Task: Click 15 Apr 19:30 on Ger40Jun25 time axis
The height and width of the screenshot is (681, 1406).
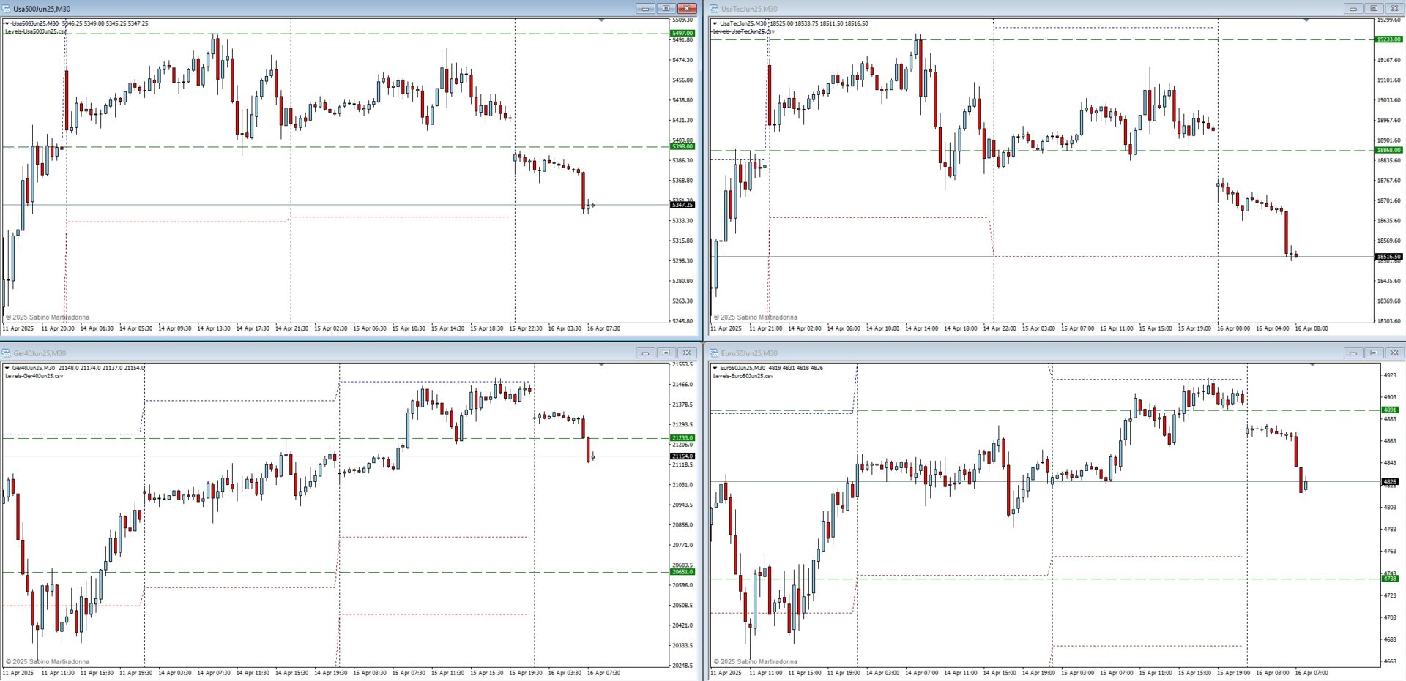Action: (x=526, y=673)
